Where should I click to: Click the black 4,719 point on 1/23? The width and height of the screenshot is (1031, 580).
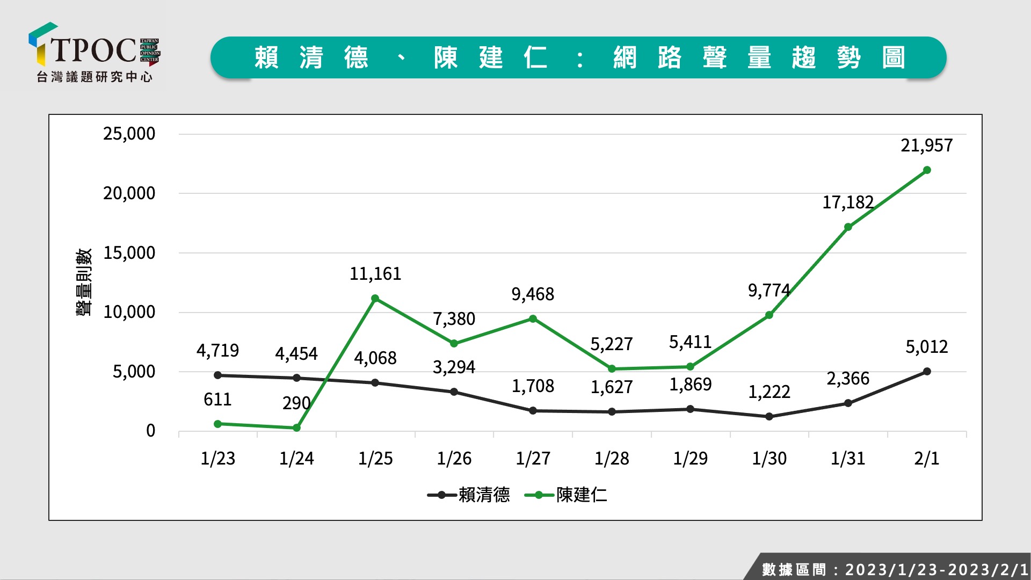(x=217, y=375)
